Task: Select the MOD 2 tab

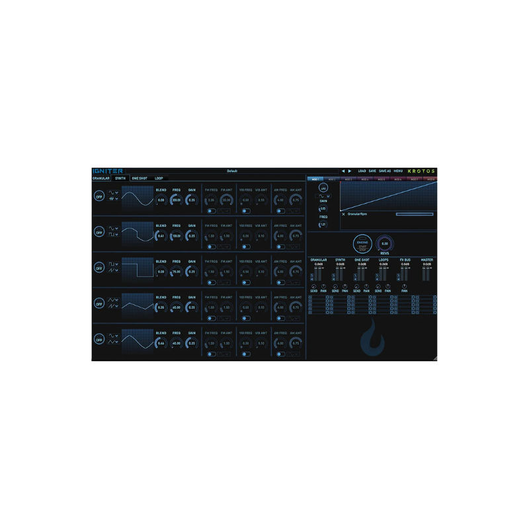Action: (331, 177)
